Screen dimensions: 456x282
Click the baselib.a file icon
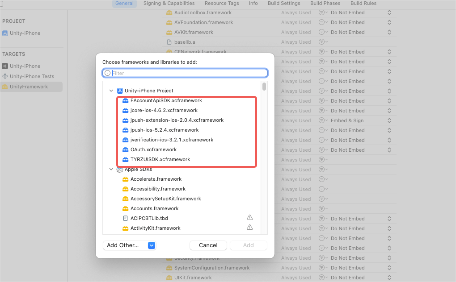point(169,42)
